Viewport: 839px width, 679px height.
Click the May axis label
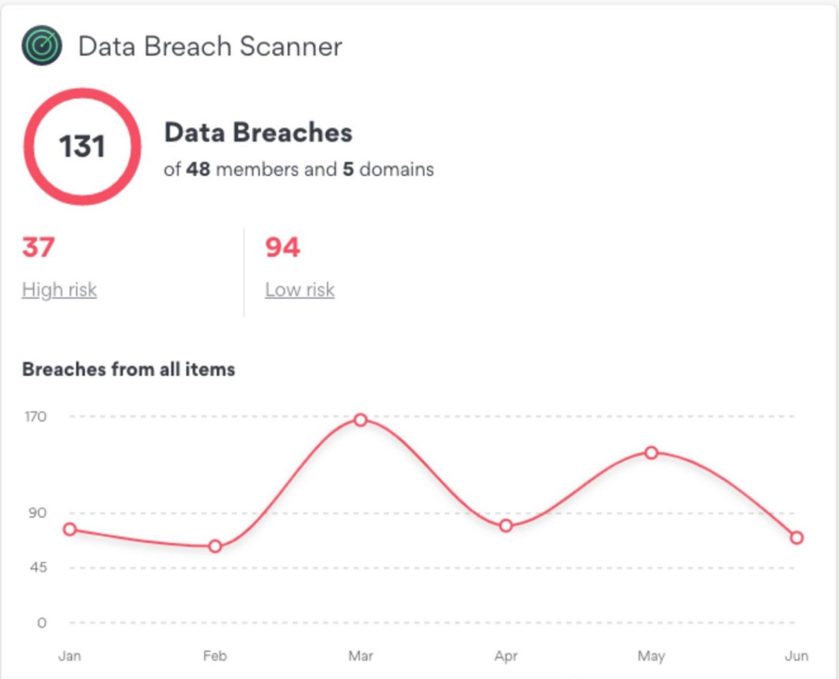(x=651, y=656)
